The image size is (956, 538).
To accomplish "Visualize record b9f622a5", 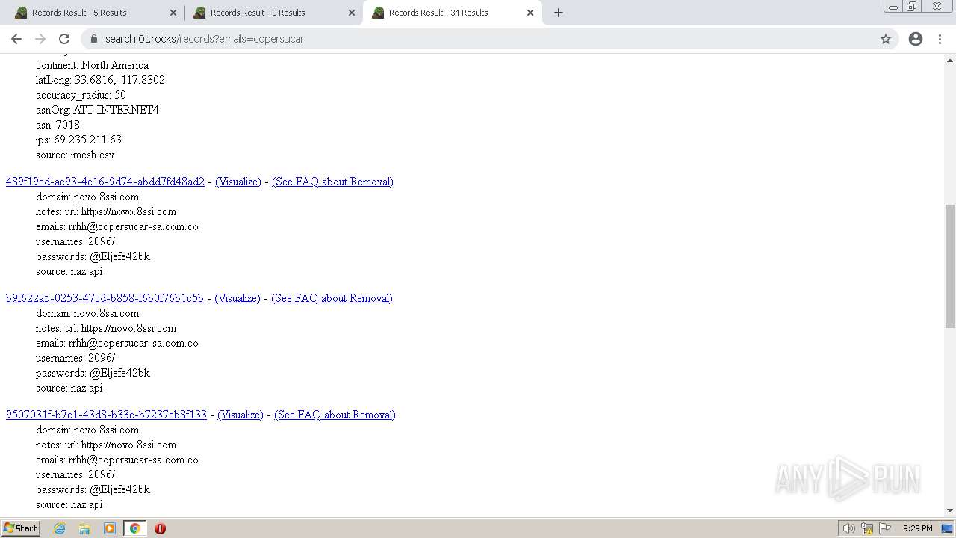I will [238, 298].
